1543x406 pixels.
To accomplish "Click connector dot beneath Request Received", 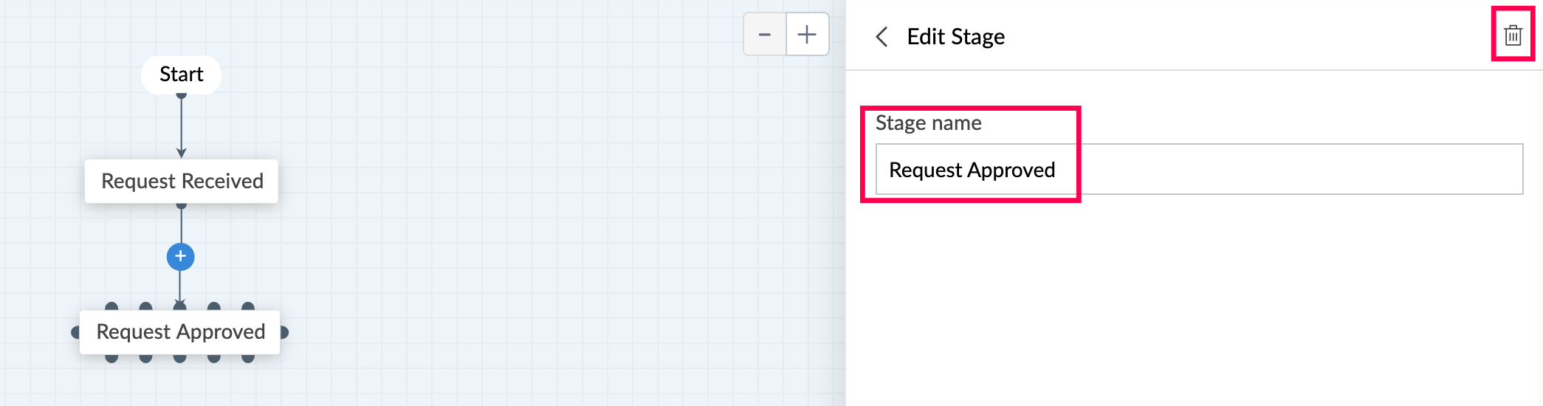I will pos(182,206).
